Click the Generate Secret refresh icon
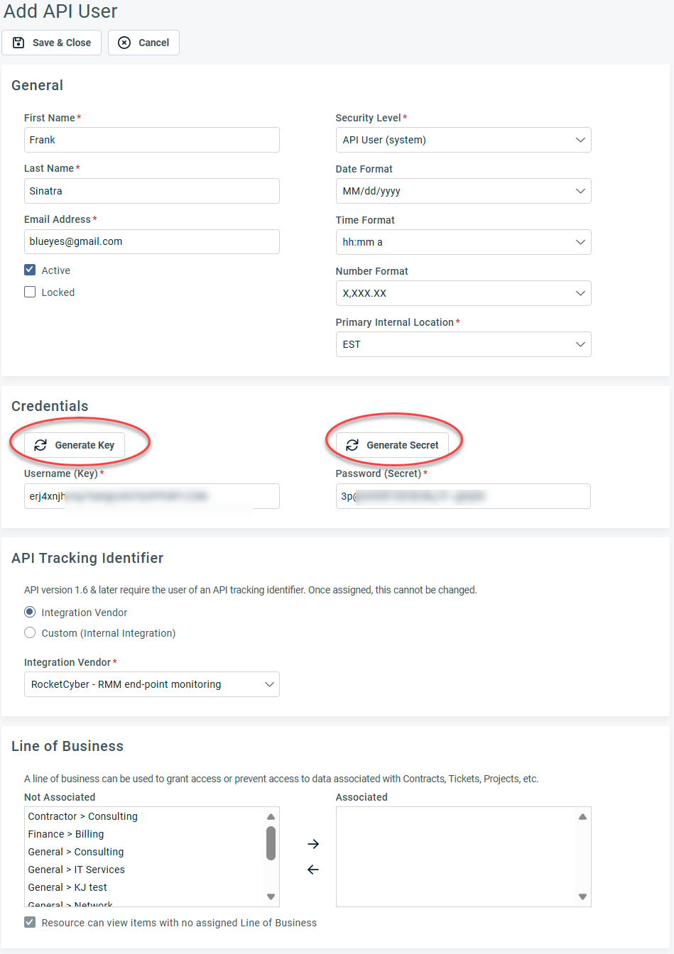The image size is (674, 954). tap(352, 445)
